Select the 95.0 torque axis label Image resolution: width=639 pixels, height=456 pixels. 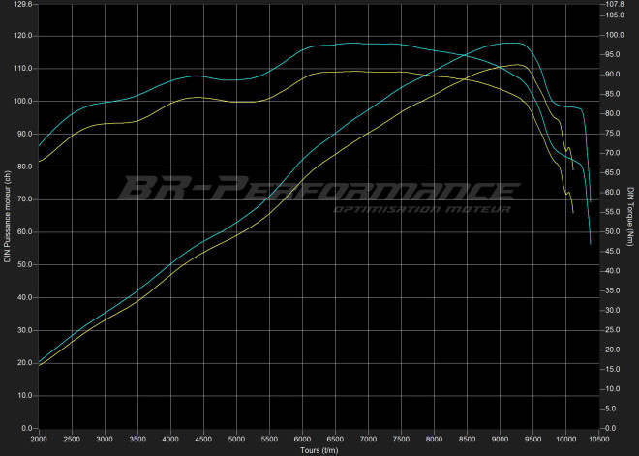click(x=613, y=54)
